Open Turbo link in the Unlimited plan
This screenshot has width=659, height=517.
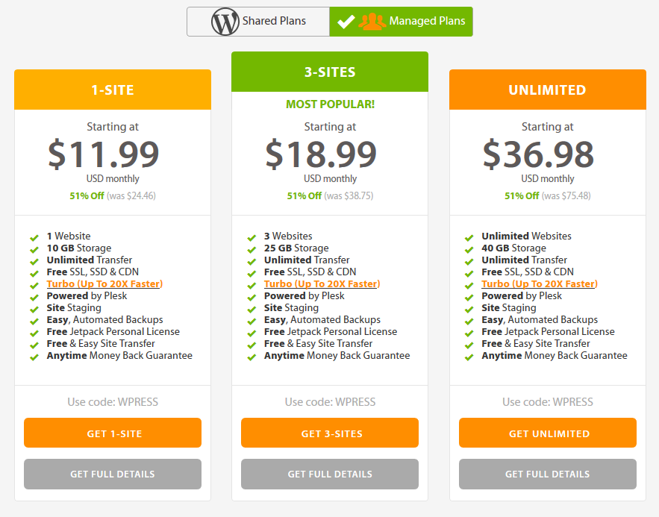(x=540, y=284)
